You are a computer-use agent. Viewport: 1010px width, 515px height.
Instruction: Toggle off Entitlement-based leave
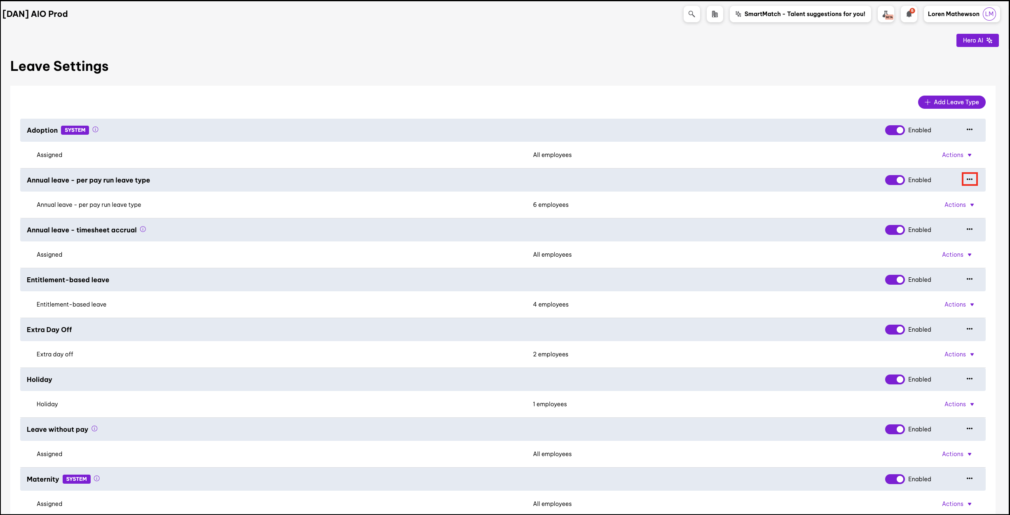coord(895,280)
